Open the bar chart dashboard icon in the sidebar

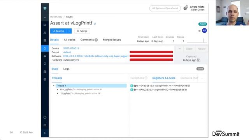[x=45, y=25]
